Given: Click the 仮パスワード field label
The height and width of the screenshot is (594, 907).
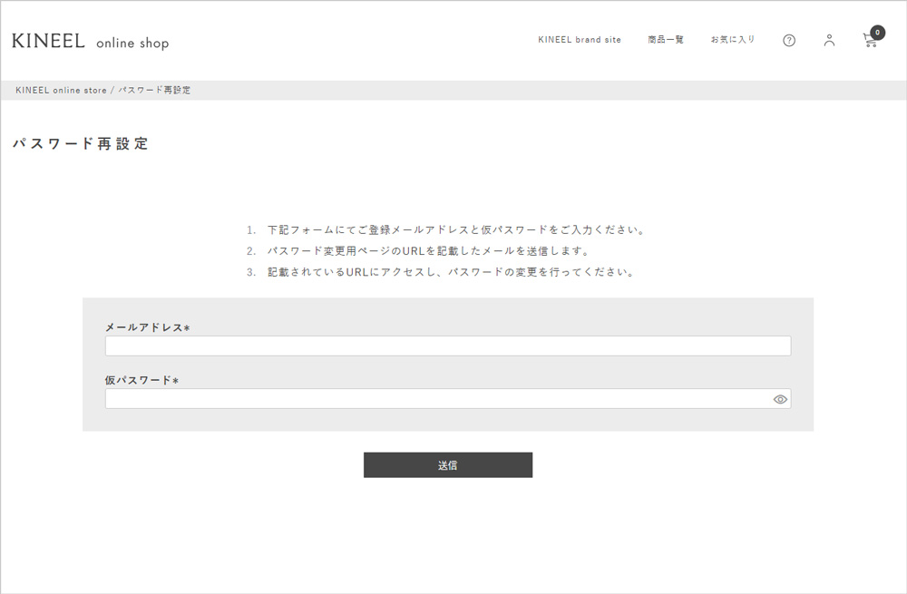Looking at the screenshot, I should click(x=141, y=381).
